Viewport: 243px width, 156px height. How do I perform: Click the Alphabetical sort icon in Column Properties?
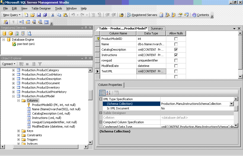click(x=108, y=93)
